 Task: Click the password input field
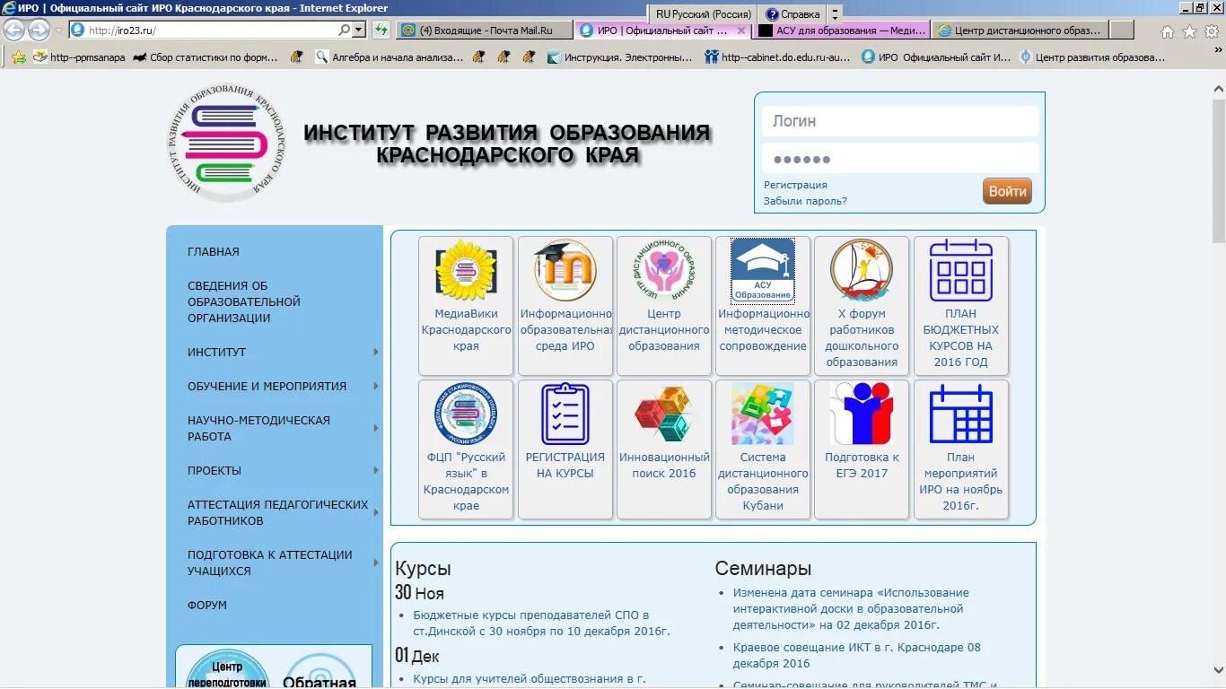900,159
